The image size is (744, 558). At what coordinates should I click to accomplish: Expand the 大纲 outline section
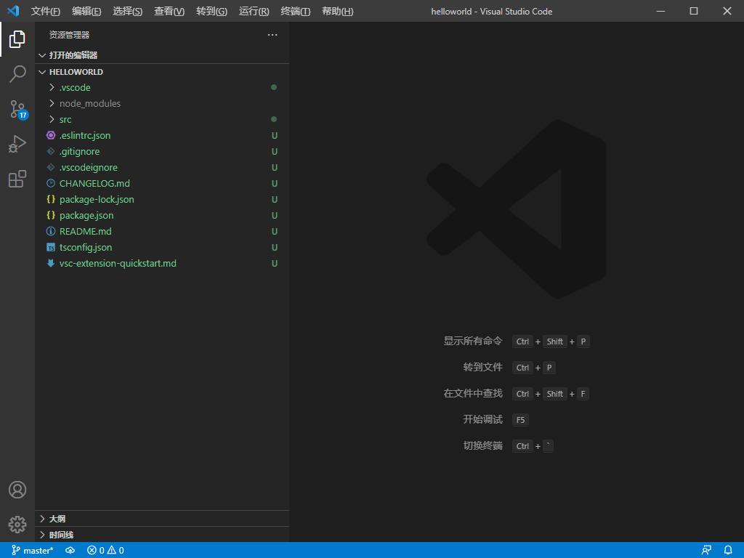[x=42, y=519]
